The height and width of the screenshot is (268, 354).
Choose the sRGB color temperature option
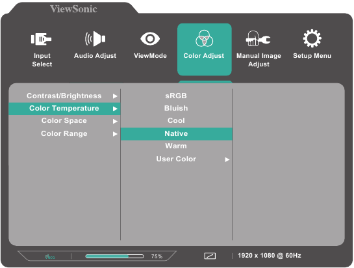pyautogui.click(x=176, y=96)
